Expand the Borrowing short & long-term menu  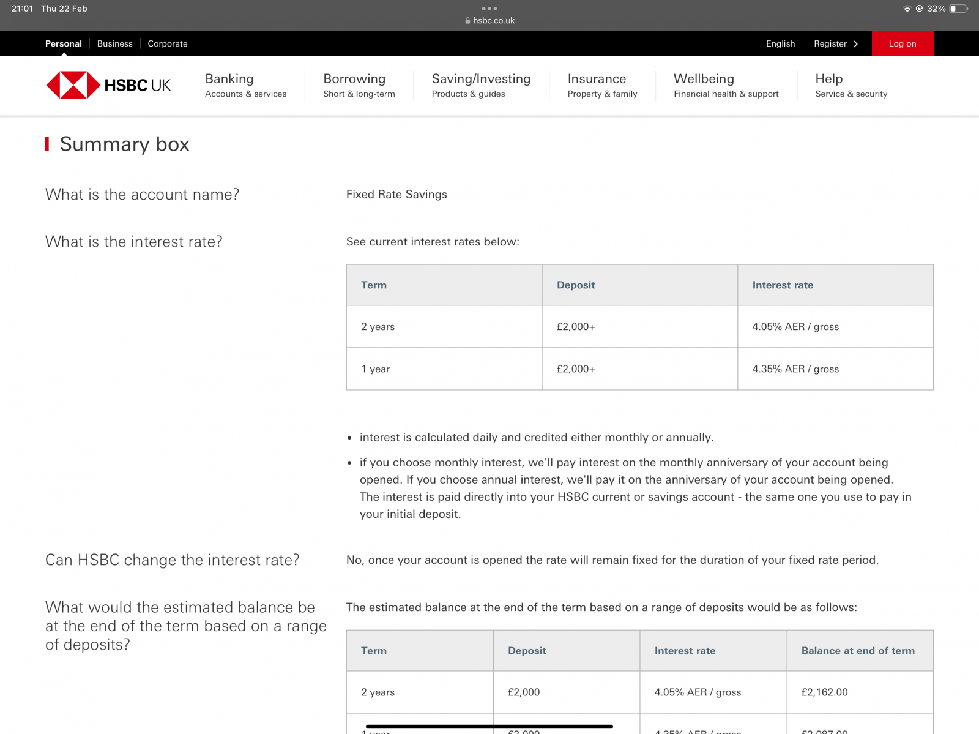(359, 85)
